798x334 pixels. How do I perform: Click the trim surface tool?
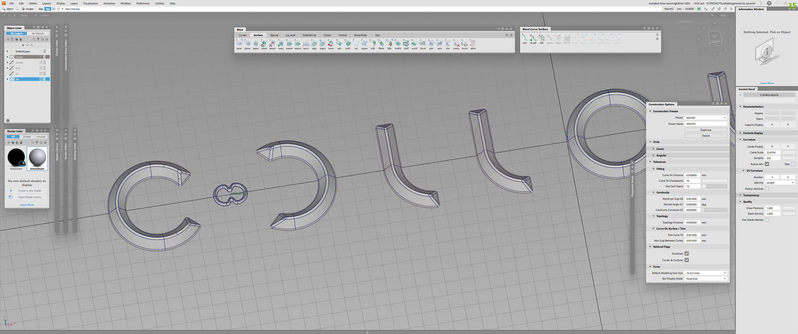[x=448, y=44]
